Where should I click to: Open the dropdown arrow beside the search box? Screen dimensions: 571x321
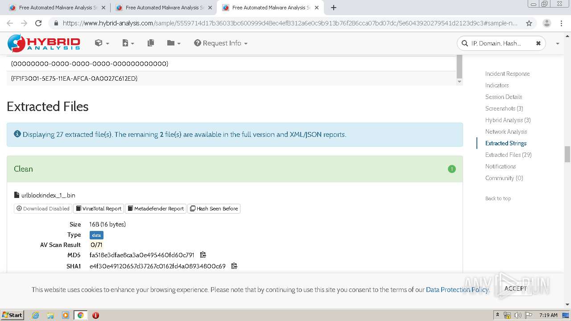click(557, 43)
